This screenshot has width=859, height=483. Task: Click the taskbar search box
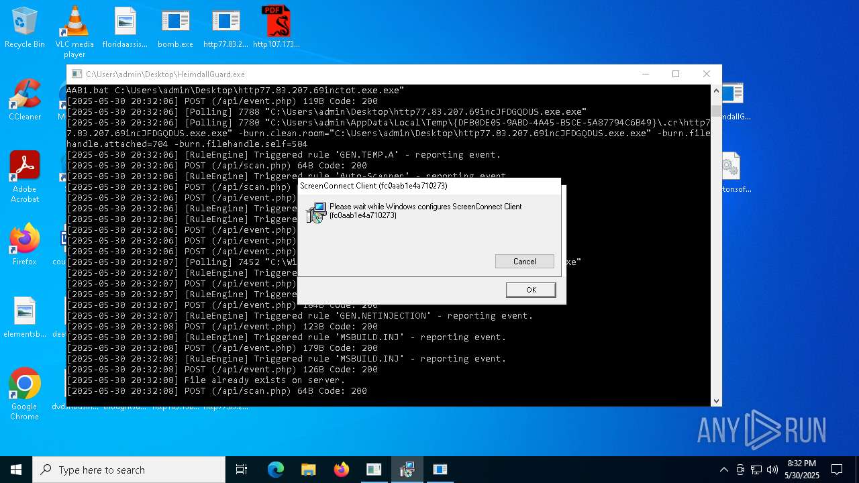(129, 470)
